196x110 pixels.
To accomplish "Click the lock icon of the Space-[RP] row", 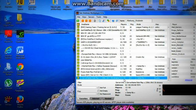I will [78, 75].
